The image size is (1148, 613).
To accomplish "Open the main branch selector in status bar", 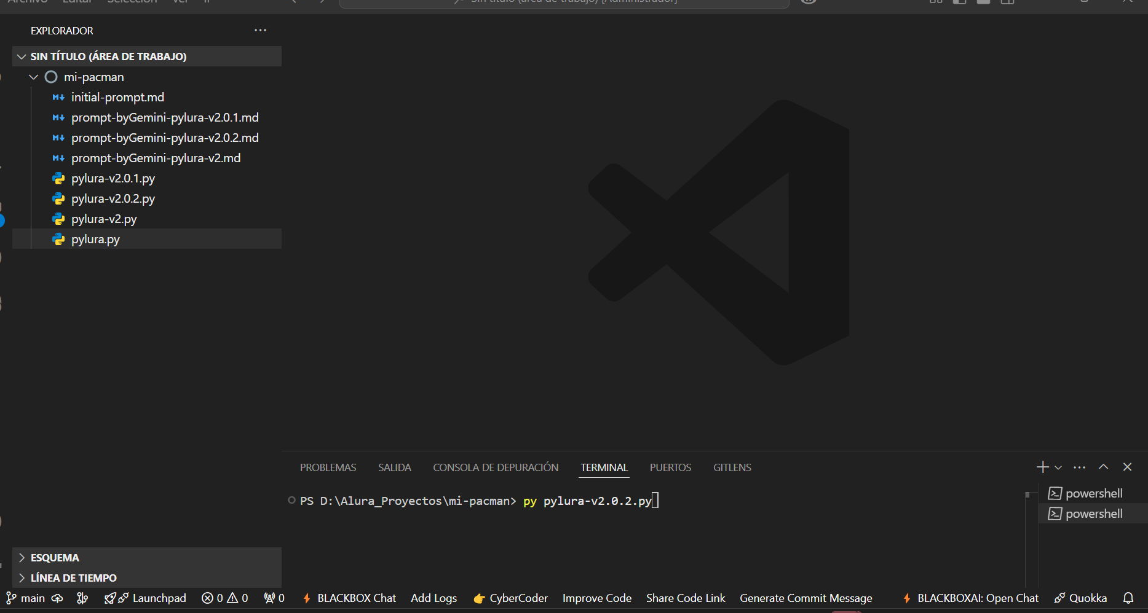I will click(x=25, y=598).
